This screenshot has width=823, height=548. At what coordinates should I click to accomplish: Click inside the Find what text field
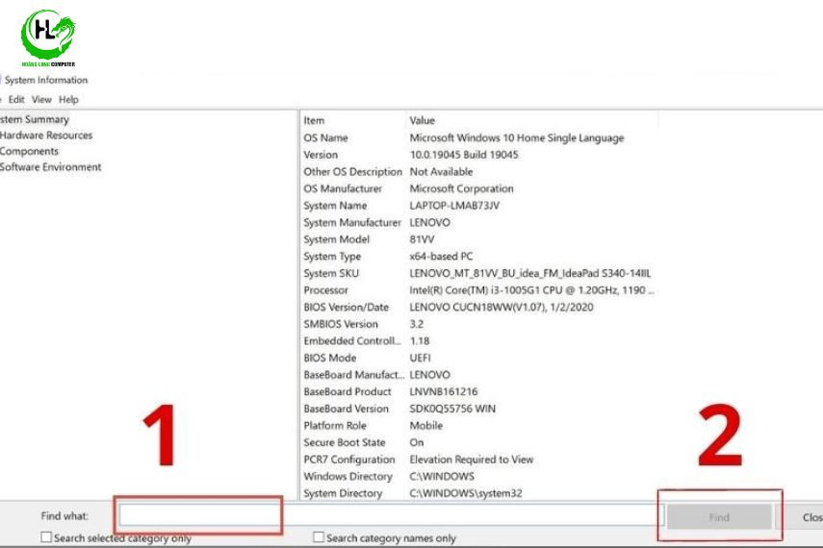point(391,515)
